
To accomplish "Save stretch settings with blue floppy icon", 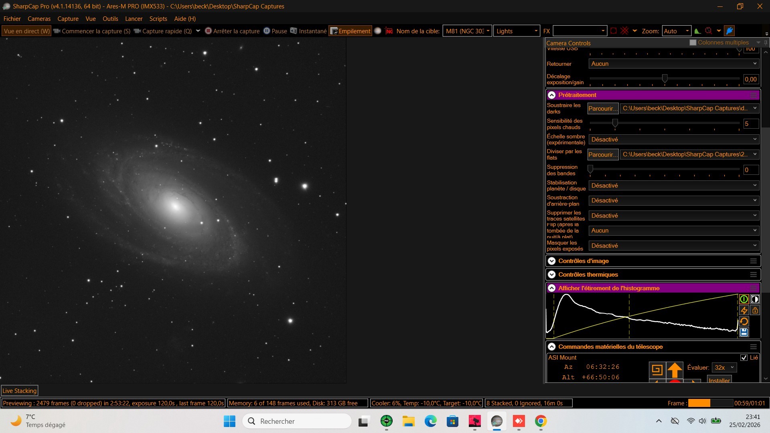I will (x=744, y=332).
